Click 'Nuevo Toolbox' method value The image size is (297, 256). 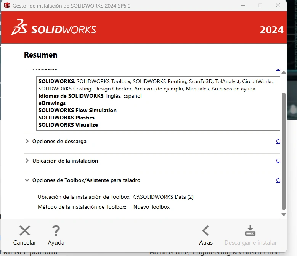pyautogui.click(x=151, y=207)
